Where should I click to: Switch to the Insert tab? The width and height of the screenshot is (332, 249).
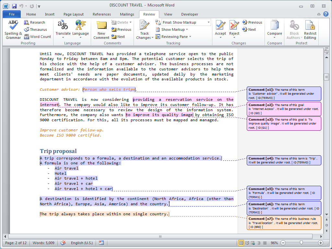[x=50, y=14]
